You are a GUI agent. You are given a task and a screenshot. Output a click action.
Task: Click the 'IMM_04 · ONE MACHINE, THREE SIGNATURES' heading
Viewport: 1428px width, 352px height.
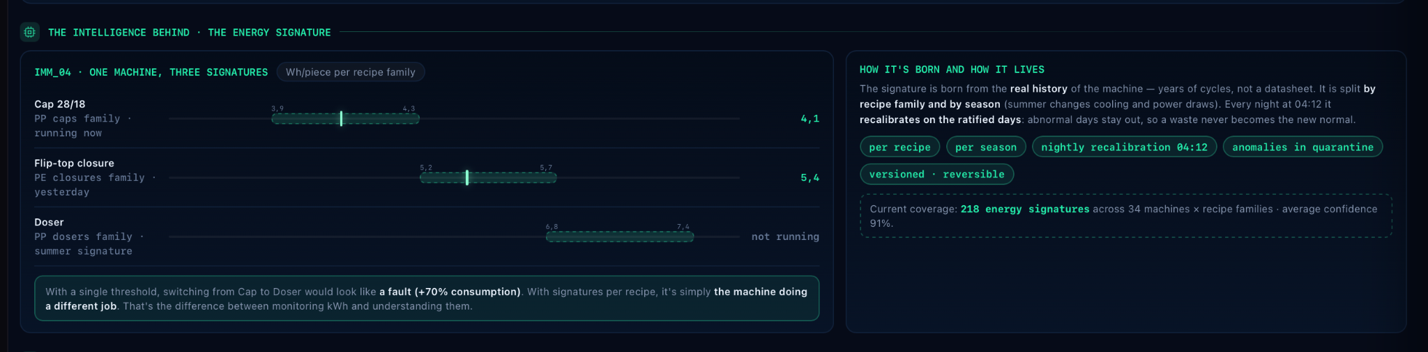[x=151, y=72]
